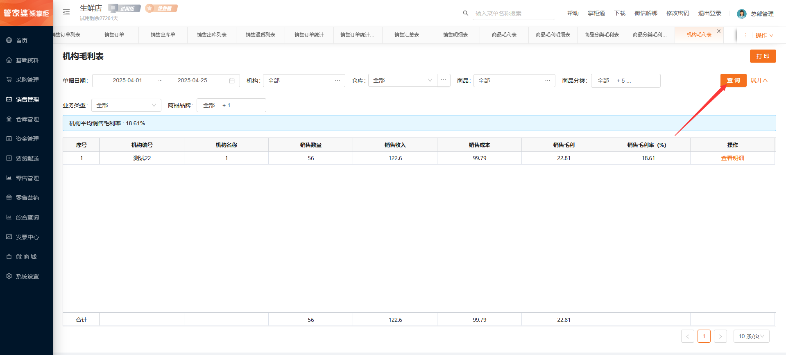Open the 操作 tab actions dropdown
The image size is (786, 355).
pos(764,35)
